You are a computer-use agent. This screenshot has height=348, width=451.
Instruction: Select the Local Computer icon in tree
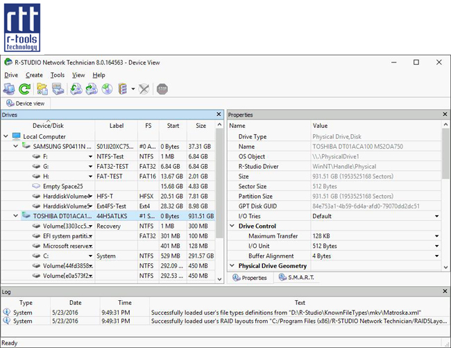pos(17,136)
